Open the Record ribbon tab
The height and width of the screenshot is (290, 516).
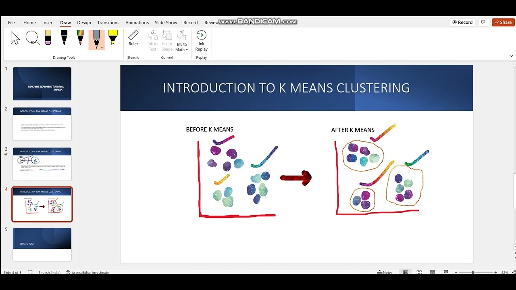190,23
